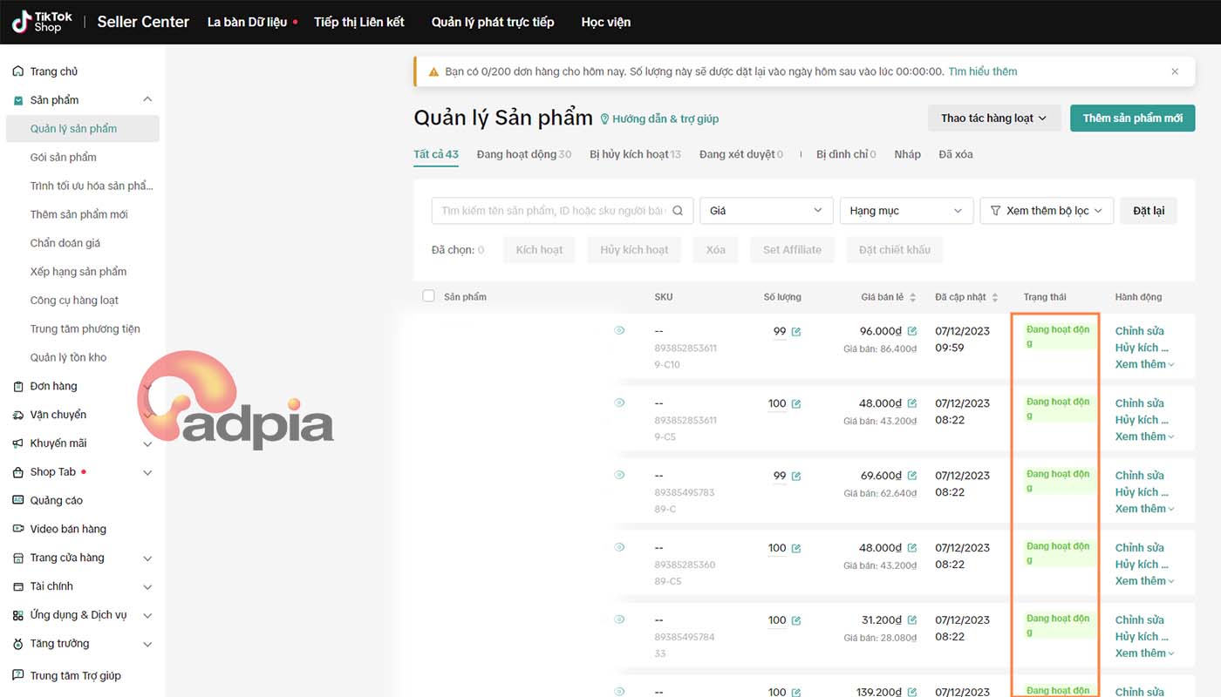Open Xếp hạng sản phẩm sidebar item

tap(78, 272)
